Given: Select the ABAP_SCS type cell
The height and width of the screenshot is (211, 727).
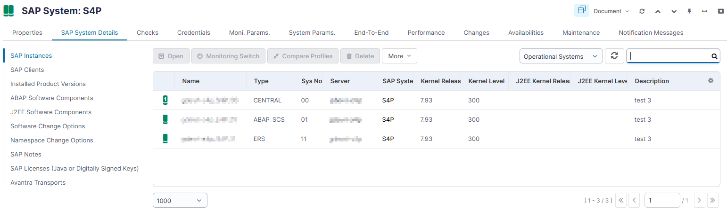Looking at the screenshot, I should (x=269, y=119).
